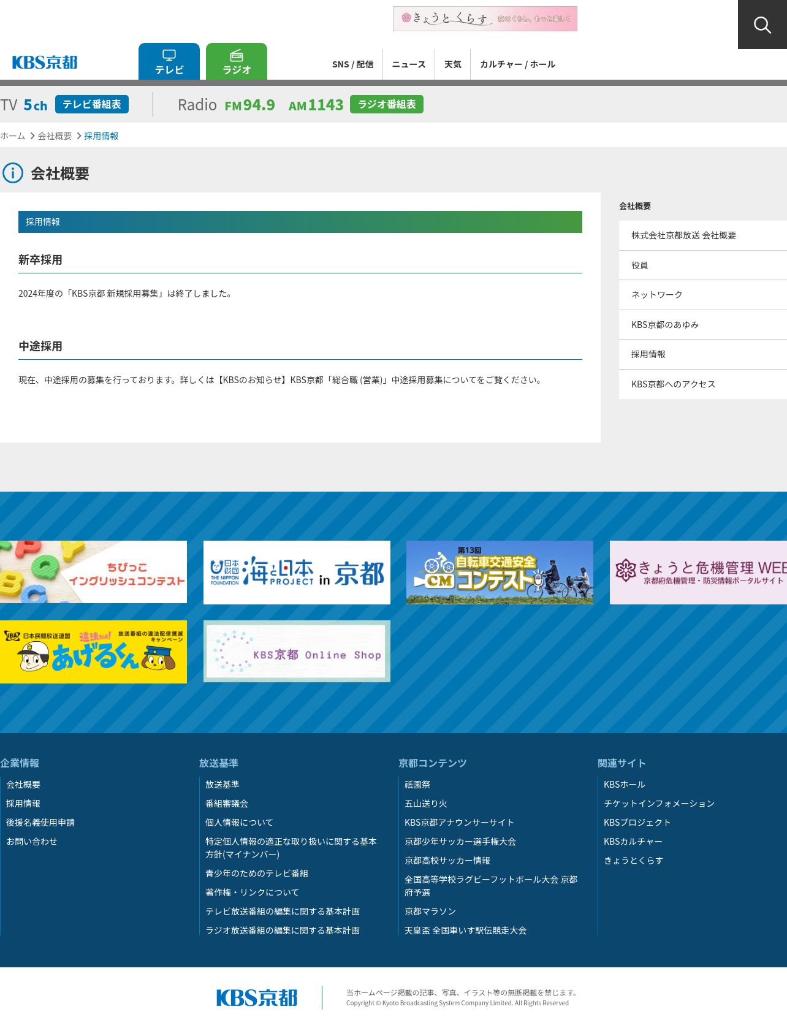787x1028 pixels.
Task: Click footer 京都マラソン link
Action: click(x=430, y=912)
